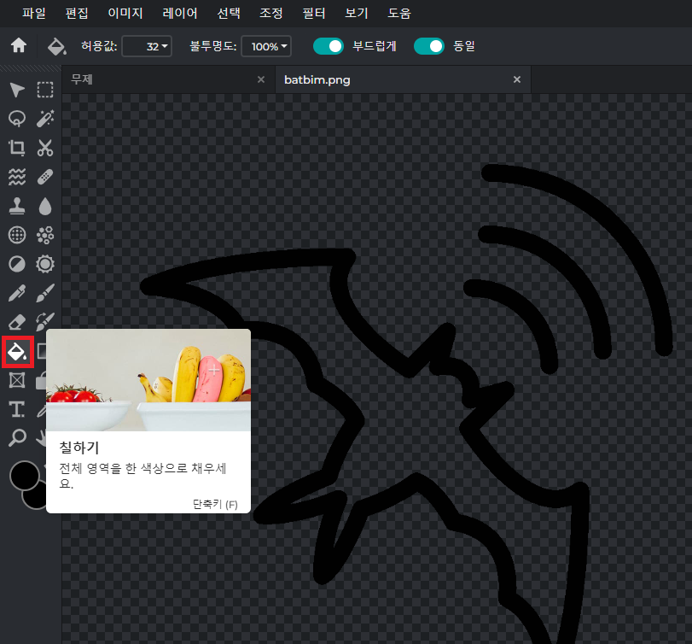Switch to the 무제 document tab
The width and height of the screenshot is (692, 644).
click(x=168, y=80)
